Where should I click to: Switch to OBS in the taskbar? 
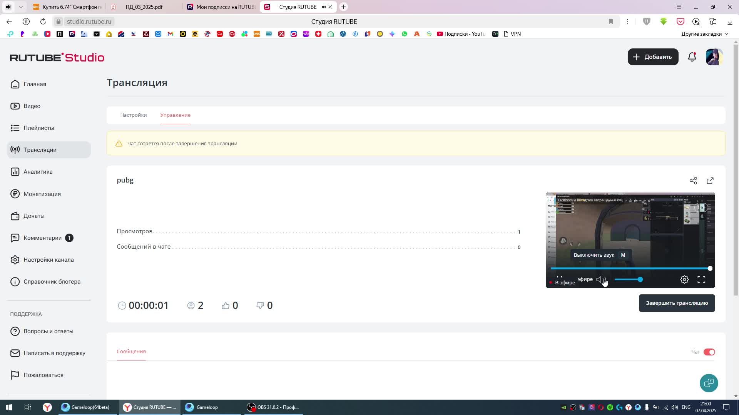pyautogui.click(x=274, y=407)
